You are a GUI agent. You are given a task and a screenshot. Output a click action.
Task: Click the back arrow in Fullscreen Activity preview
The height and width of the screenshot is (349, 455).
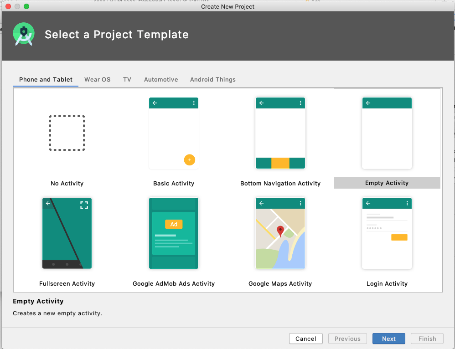pyautogui.click(x=48, y=203)
